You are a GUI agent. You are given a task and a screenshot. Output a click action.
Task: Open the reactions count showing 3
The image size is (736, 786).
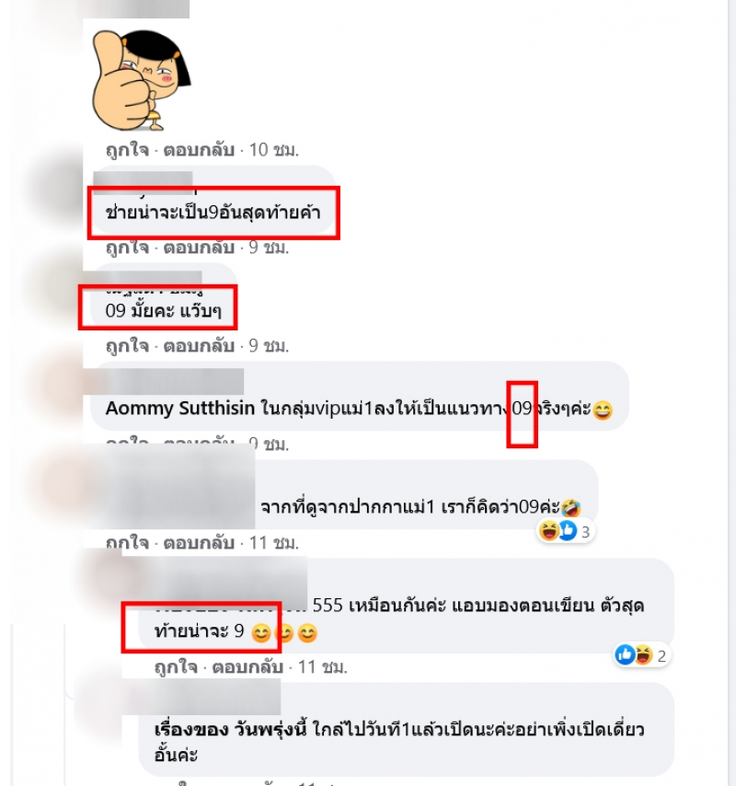pyautogui.click(x=585, y=531)
